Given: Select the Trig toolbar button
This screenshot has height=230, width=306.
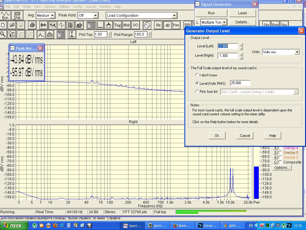Looking at the screenshot, I should (117, 25).
